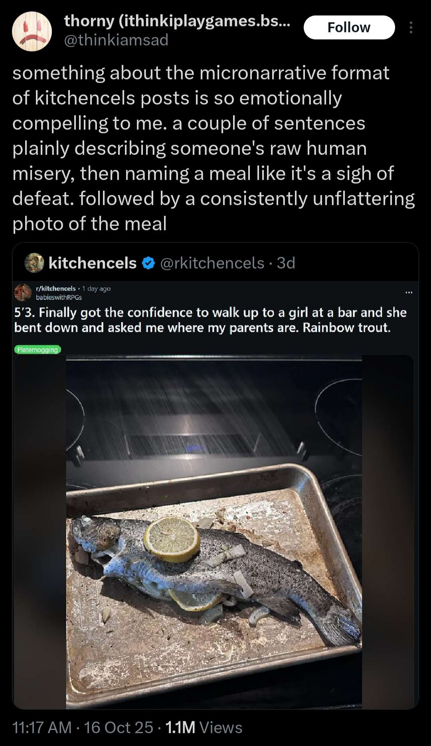This screenshot has width=431, height=746.
Task: Open the thorny display name link
Action: click(177, 21)
